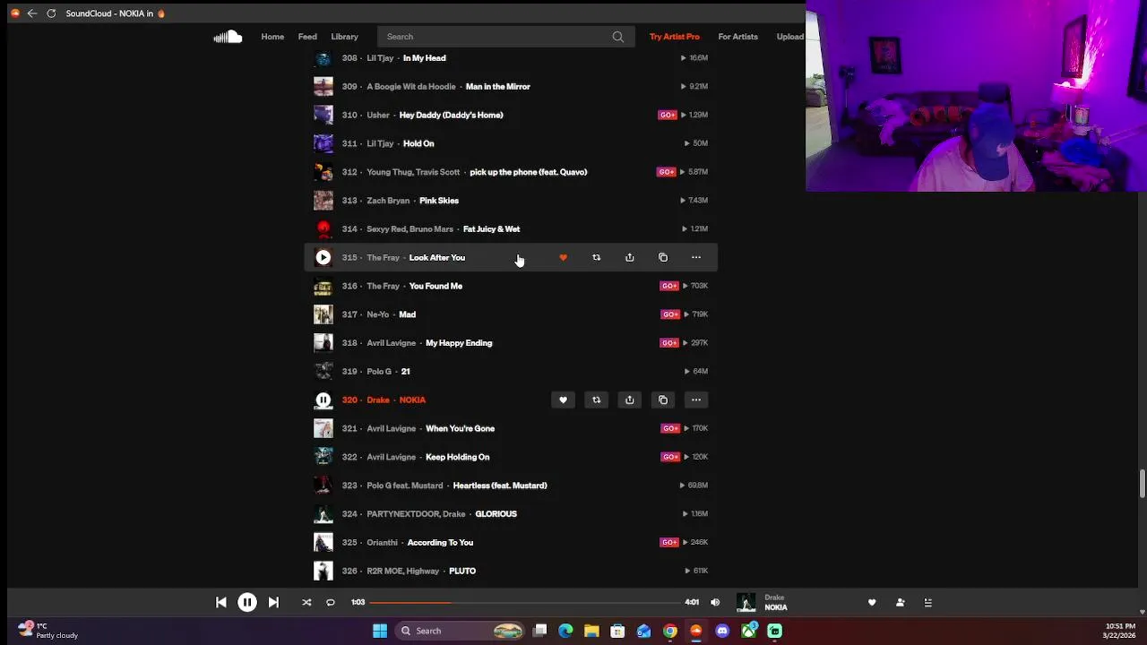
Task: Open Google Chrome from taskbar
Action: 670,632
